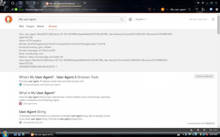Select the 'My user agent at DuckDuck' tab
Screen dimensions: 220x137
click(x=62, y=4)
